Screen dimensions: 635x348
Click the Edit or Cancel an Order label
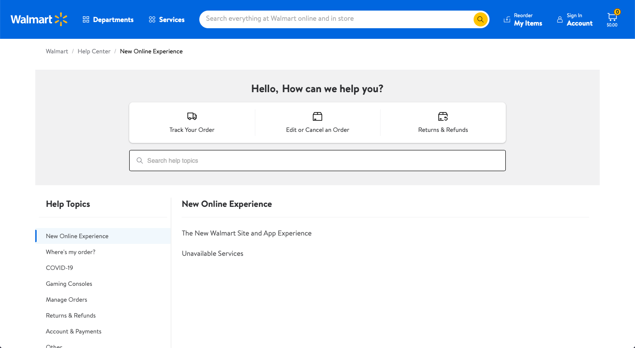pos(317,130)
